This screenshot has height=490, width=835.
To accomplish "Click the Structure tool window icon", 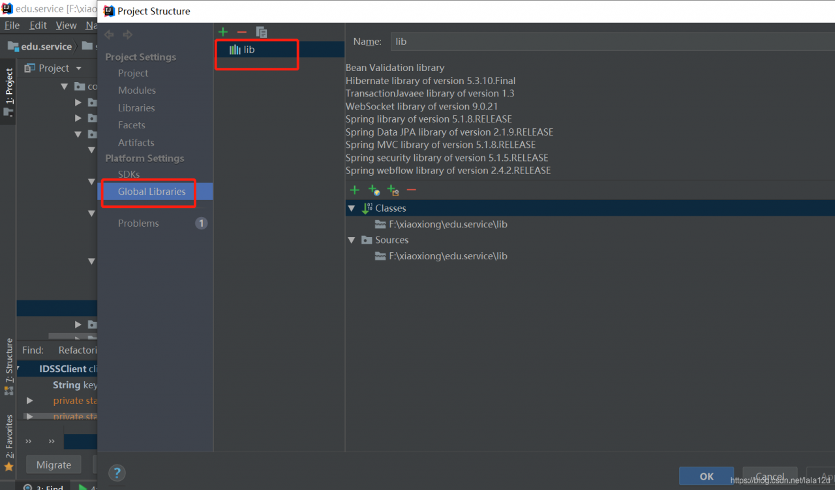I will (8, 391).
